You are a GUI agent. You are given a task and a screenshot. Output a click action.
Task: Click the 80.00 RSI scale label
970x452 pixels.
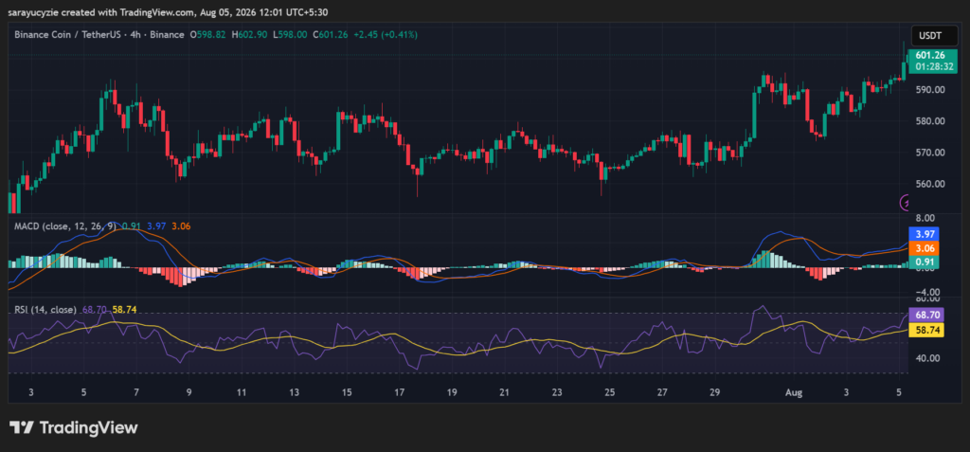point(926,298)
